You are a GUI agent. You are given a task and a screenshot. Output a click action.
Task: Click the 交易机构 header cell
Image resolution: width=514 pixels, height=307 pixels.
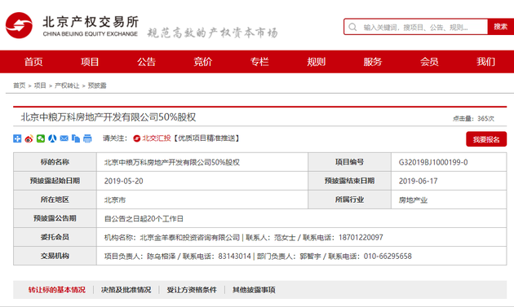point(55,256)
